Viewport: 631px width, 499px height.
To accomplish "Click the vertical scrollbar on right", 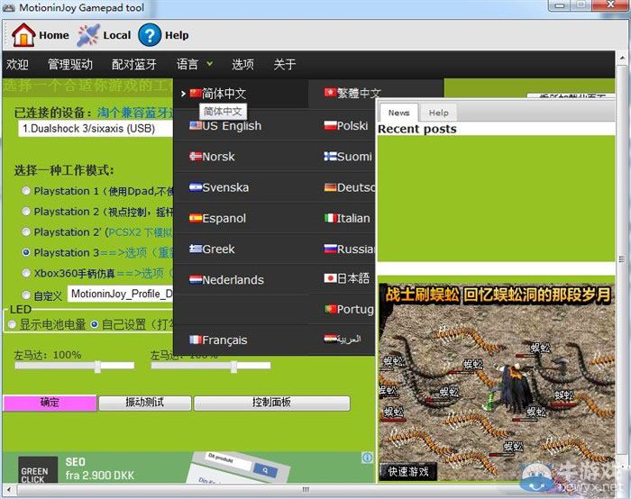I will pyautogui.click(x=622, y=259).
